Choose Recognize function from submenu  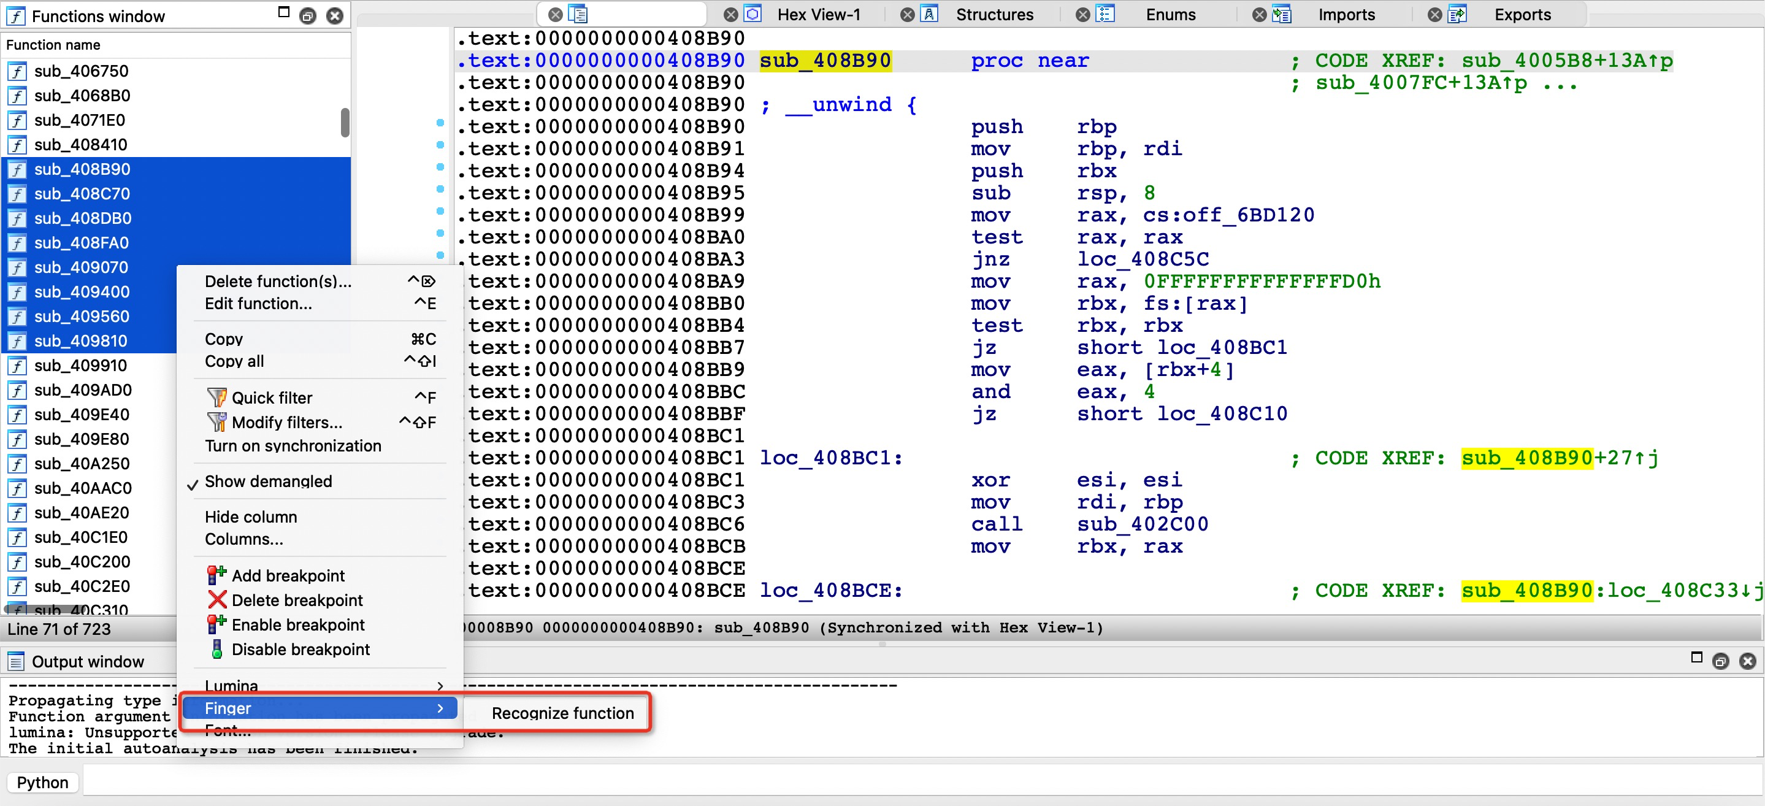pos(562,713)
